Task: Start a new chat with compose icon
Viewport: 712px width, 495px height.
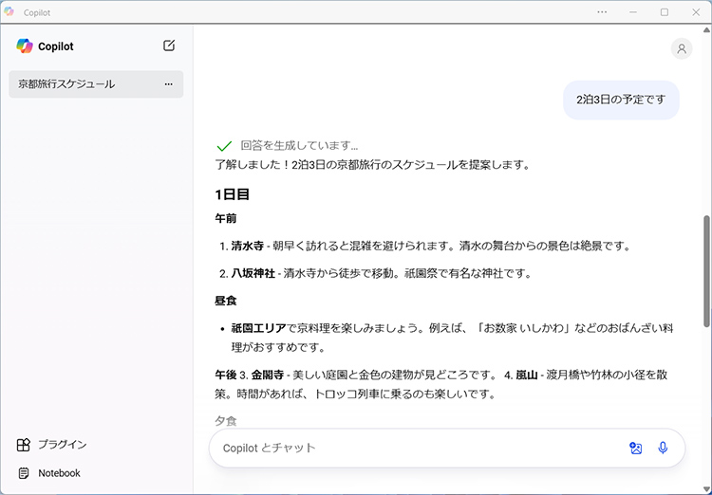Action: (169, 46)
